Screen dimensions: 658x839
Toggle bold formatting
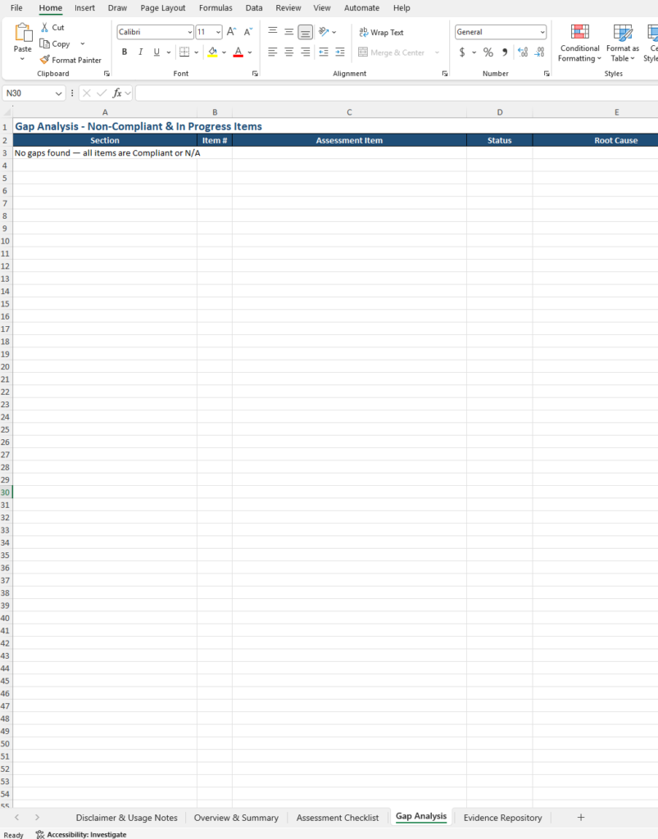(124, 52)
